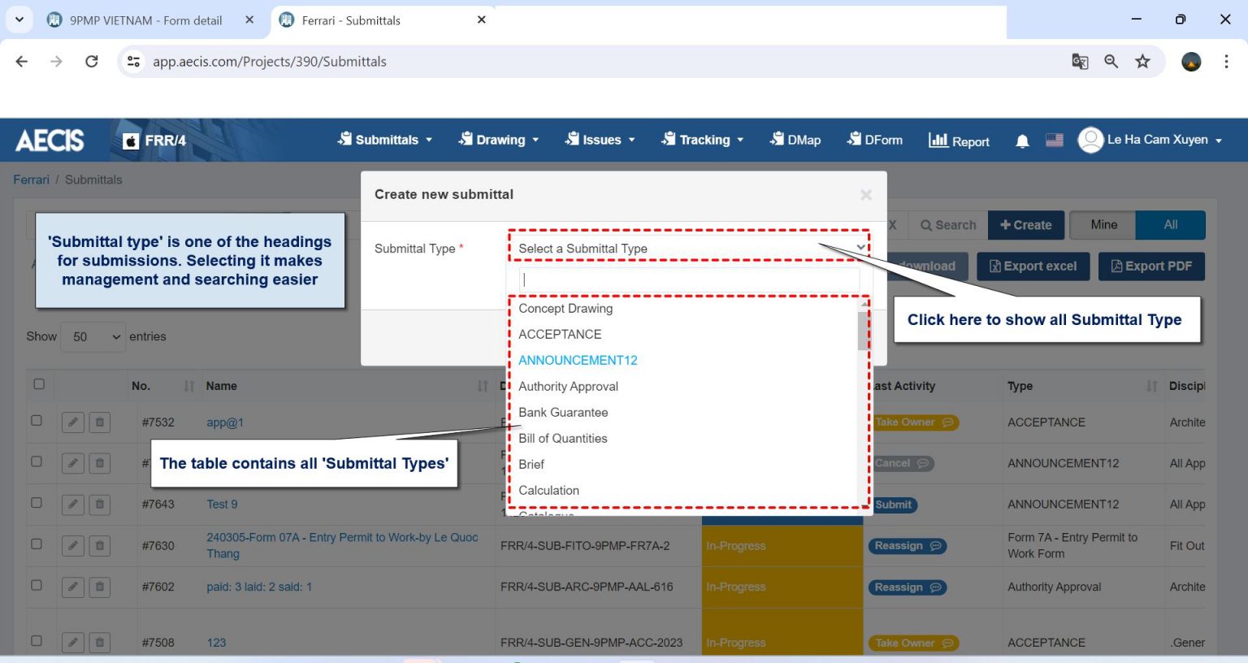Click the US flag language icon
Screen dimensions: 1248x663
point(1054,140)
